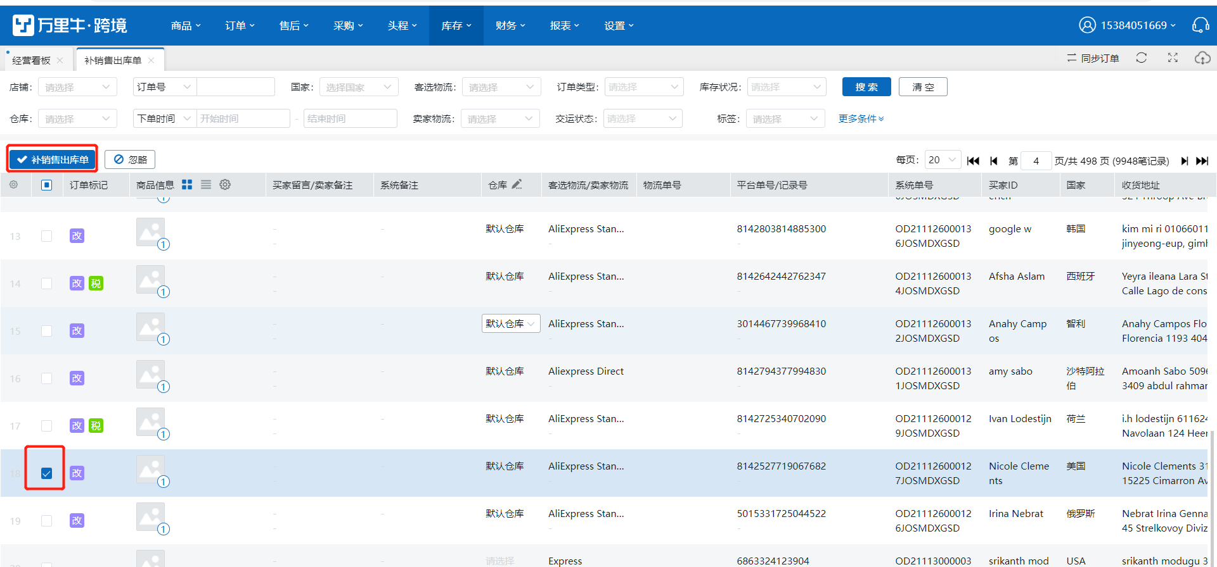Click the 忽略 button
The height and width of the screenshot is (567, 1217).
coord(130,159)
